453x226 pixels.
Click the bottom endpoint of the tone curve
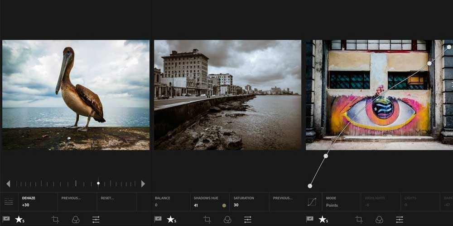310,186
